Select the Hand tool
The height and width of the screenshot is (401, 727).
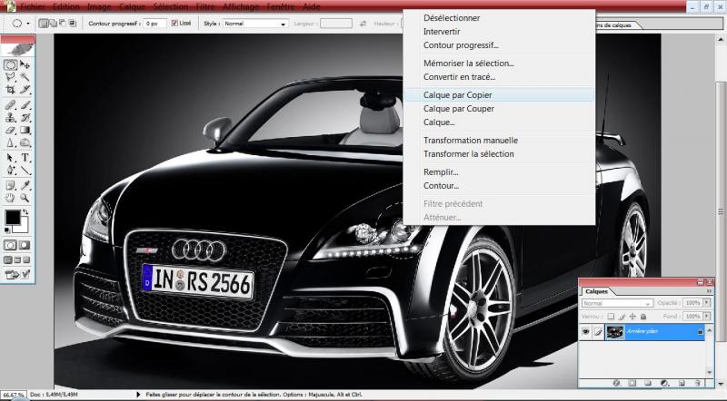(10, 198)
